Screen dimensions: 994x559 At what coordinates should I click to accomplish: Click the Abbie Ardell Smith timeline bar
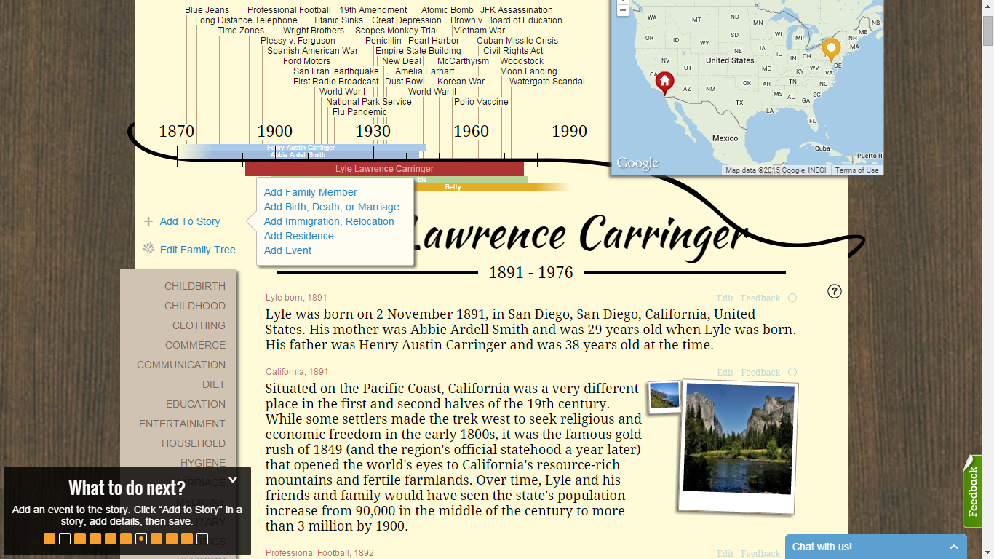pos(298,155)
